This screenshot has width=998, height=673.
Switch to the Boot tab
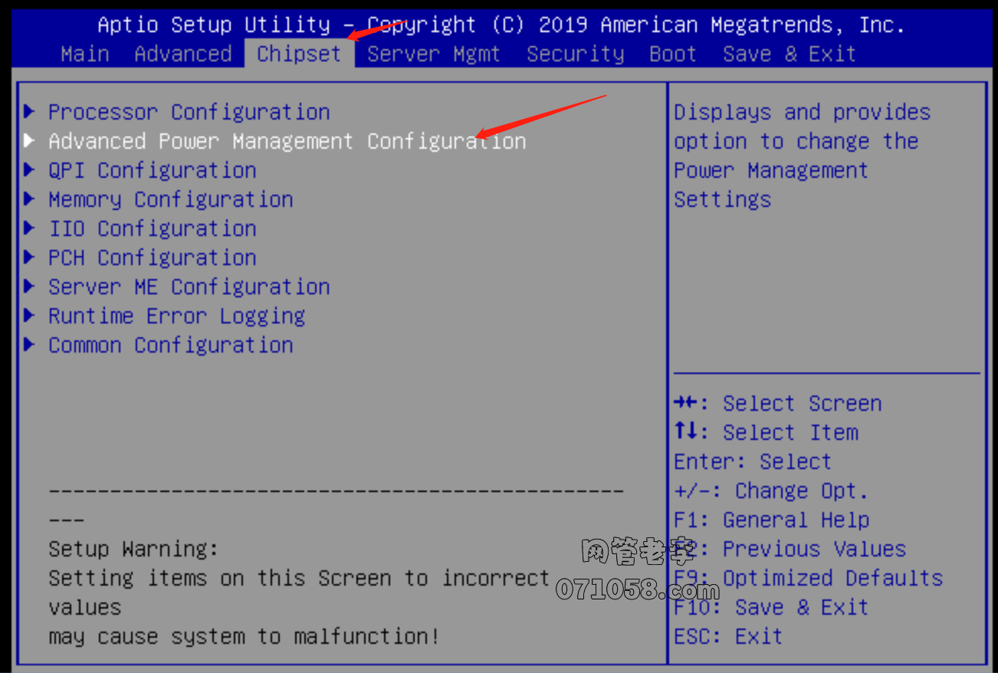tap(672, 54)
